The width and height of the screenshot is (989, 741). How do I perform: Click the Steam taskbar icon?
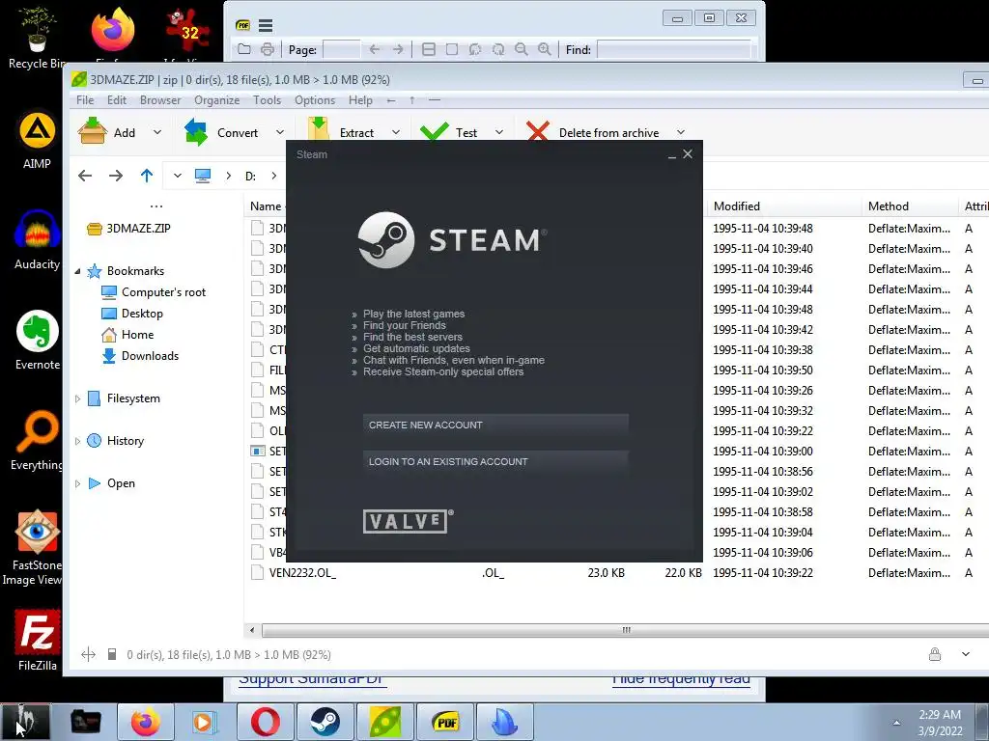coord(325,722)
